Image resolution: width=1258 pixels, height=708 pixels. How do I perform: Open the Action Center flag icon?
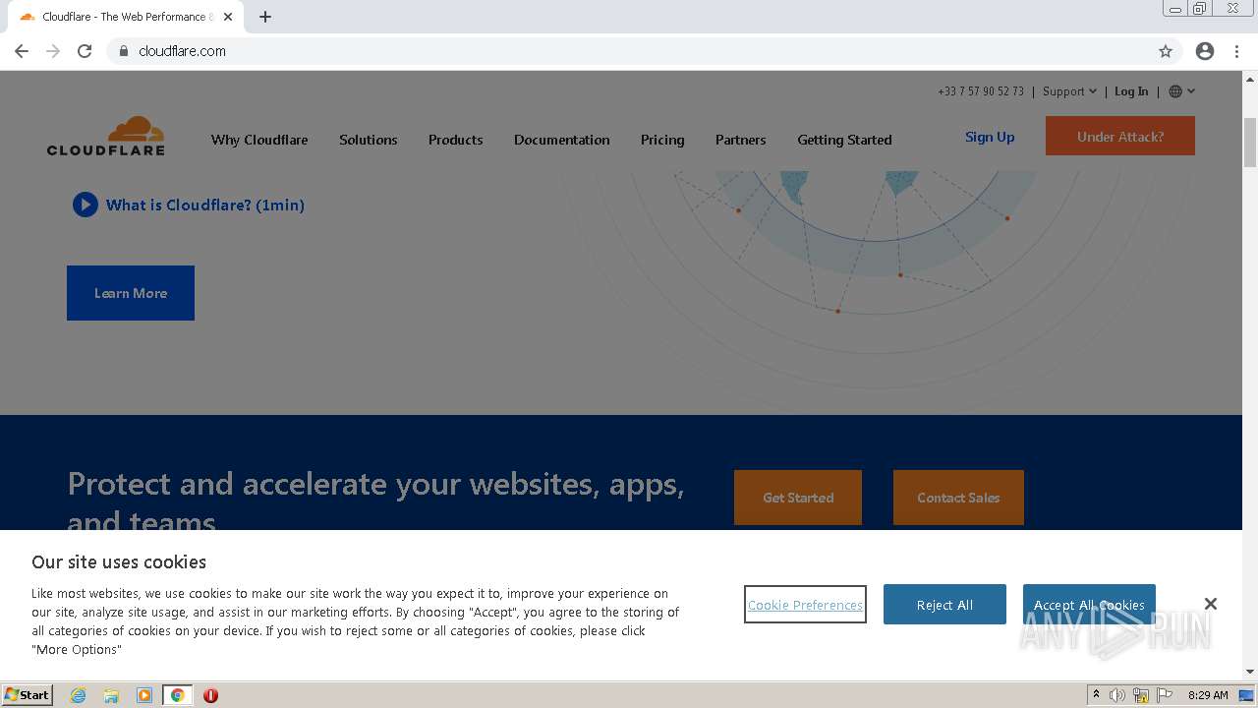[x=1165, y=695]
